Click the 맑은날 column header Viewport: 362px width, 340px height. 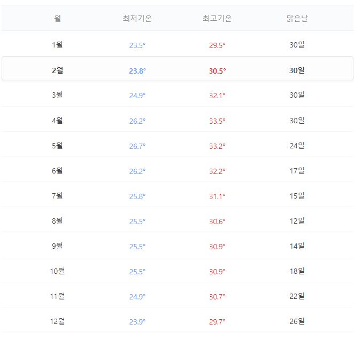297,18
